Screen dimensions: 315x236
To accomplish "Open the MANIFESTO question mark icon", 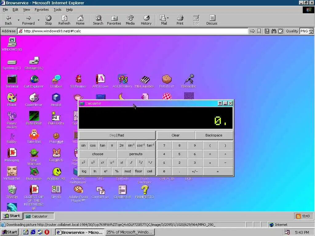I will (145, 192).
